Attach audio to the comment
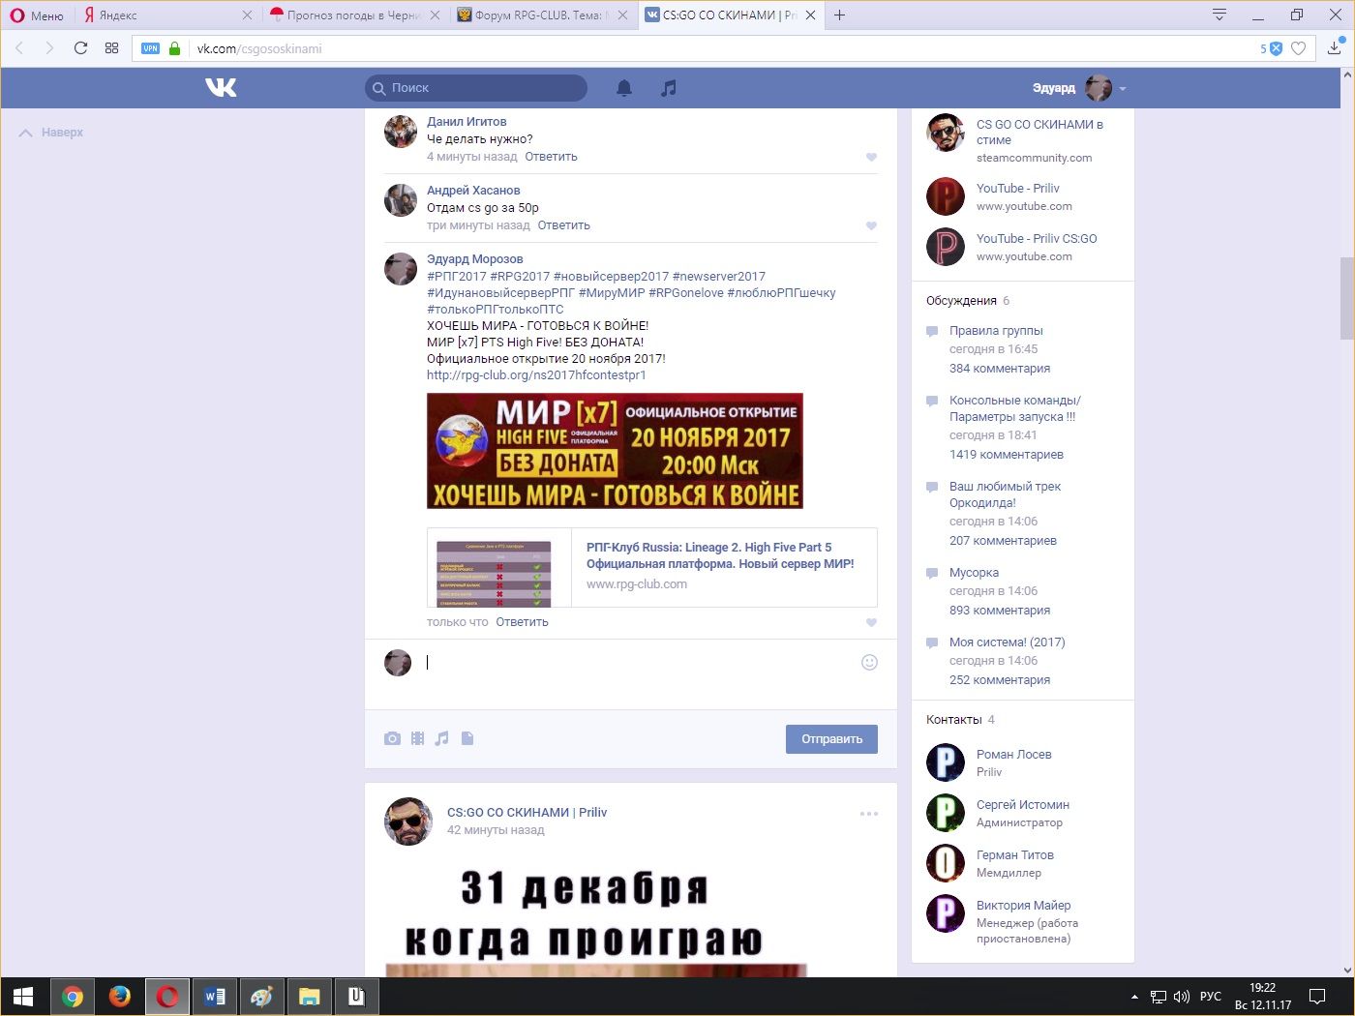The height and width of the screenshot is (1016, 1355). click(442, 738)
